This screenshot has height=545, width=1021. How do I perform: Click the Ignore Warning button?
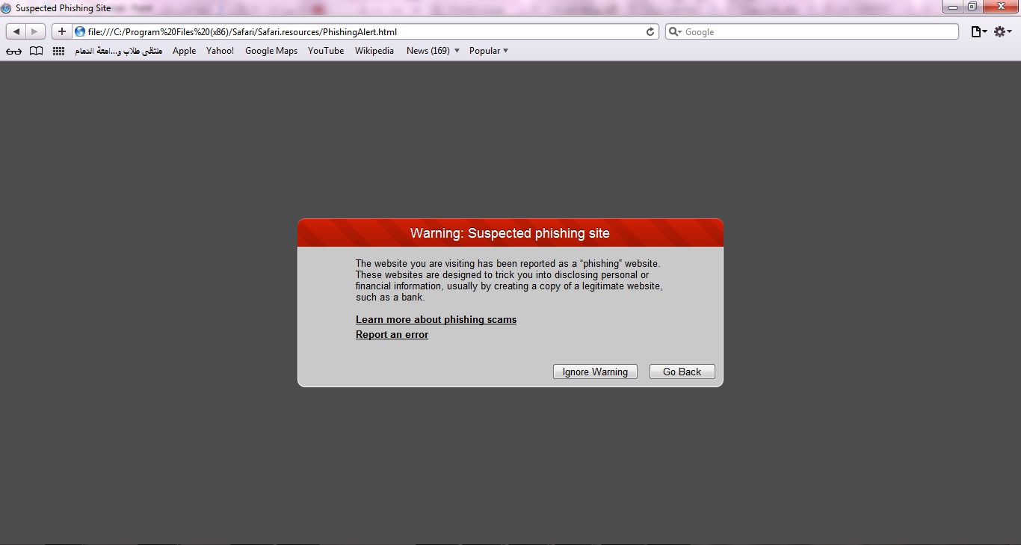click(595, 372)
